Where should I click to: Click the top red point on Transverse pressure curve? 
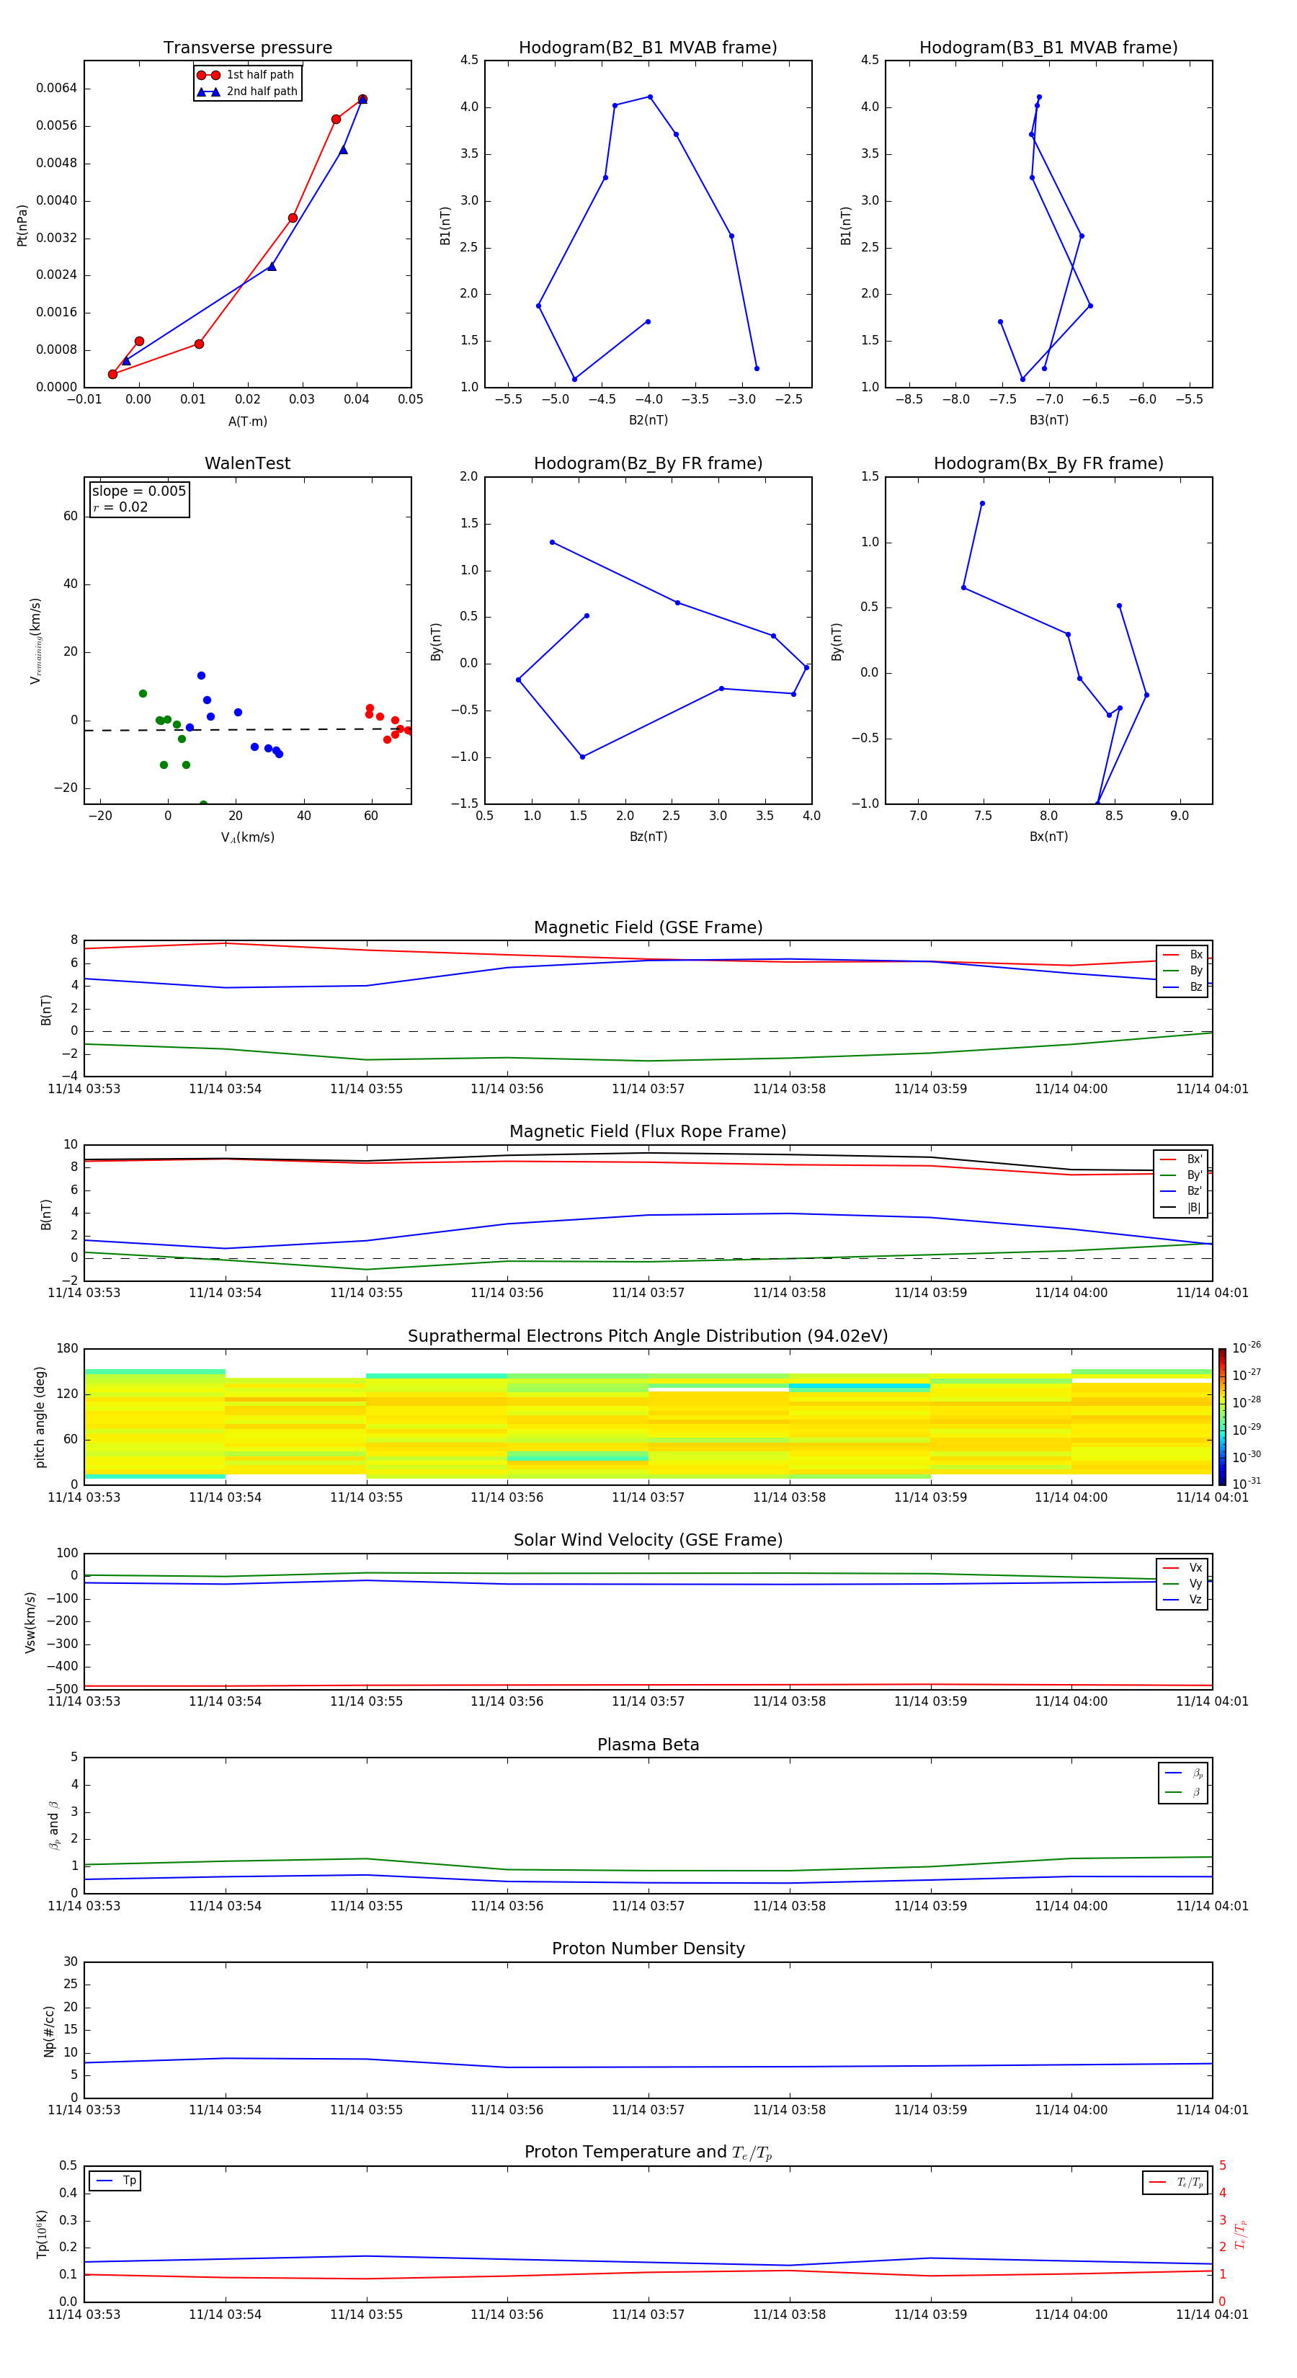362,99
